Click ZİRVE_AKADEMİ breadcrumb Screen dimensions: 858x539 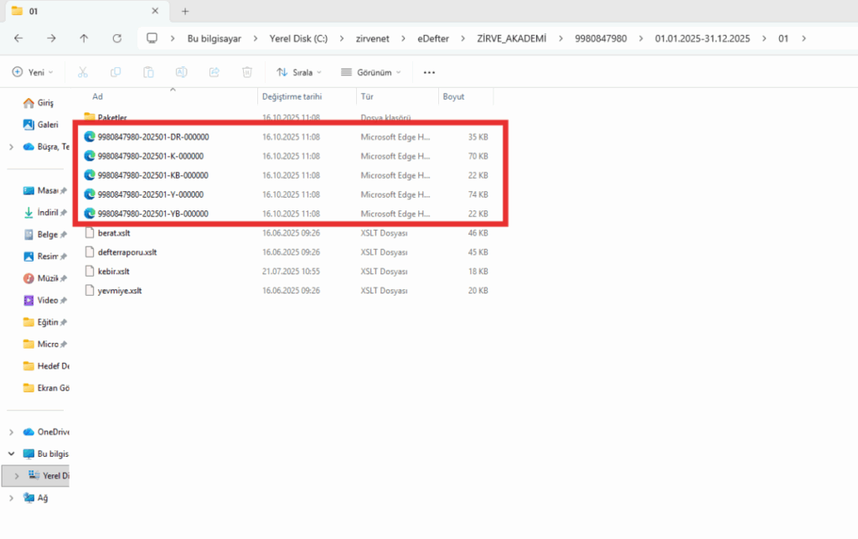coord(511,39)
